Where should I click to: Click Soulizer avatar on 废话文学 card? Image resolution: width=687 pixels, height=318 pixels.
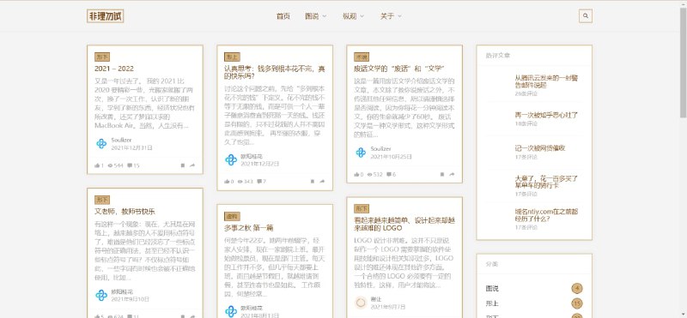pyautogui.click(x=361, y=153)
